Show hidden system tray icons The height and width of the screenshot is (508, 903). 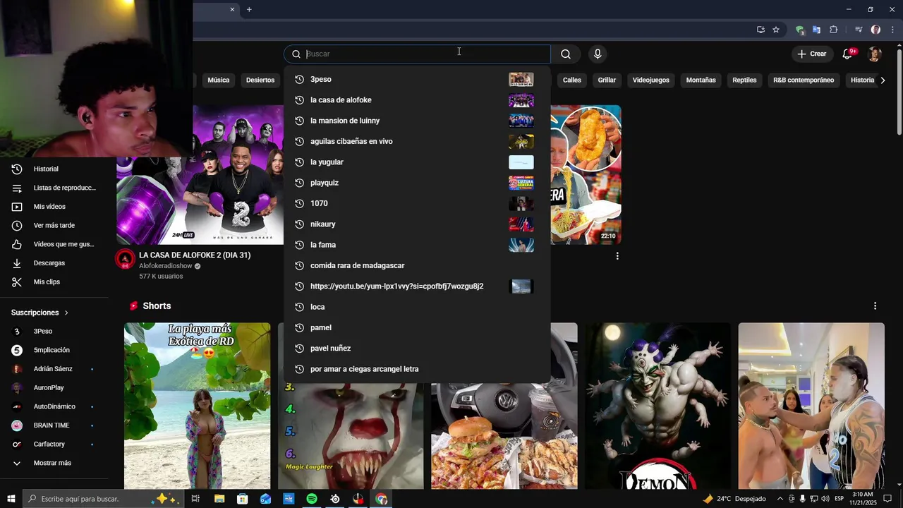click(x=780, y=499)
